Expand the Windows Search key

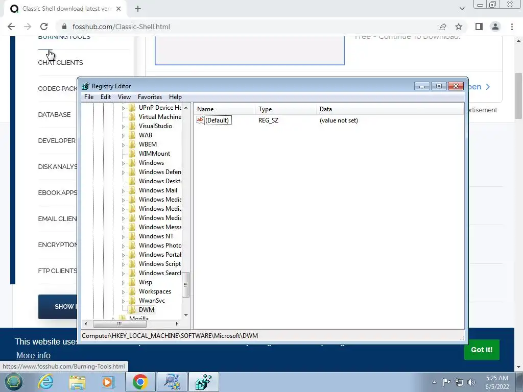[x=123, y=274]
